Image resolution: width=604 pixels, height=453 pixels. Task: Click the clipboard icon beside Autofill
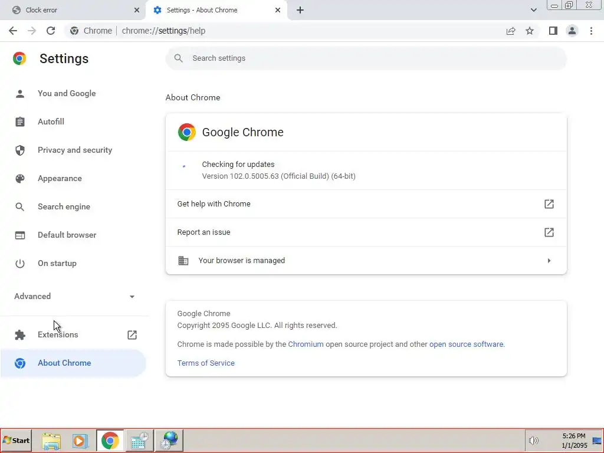(20, 122)
